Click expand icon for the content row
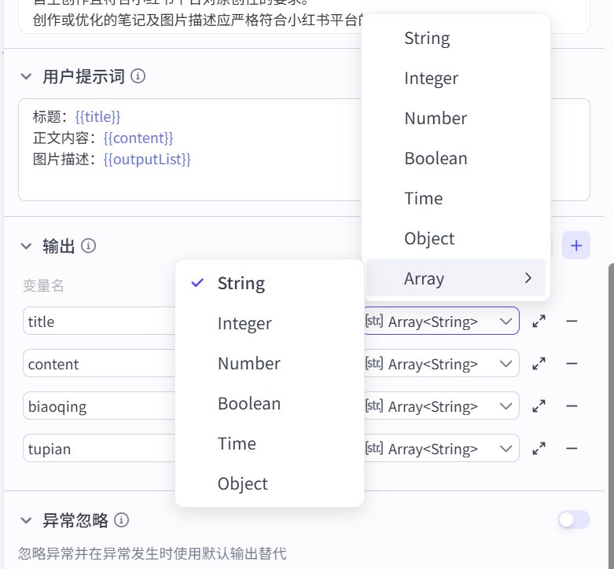The image size is (614, 569). pyautogui.click(x=539, y=364)
